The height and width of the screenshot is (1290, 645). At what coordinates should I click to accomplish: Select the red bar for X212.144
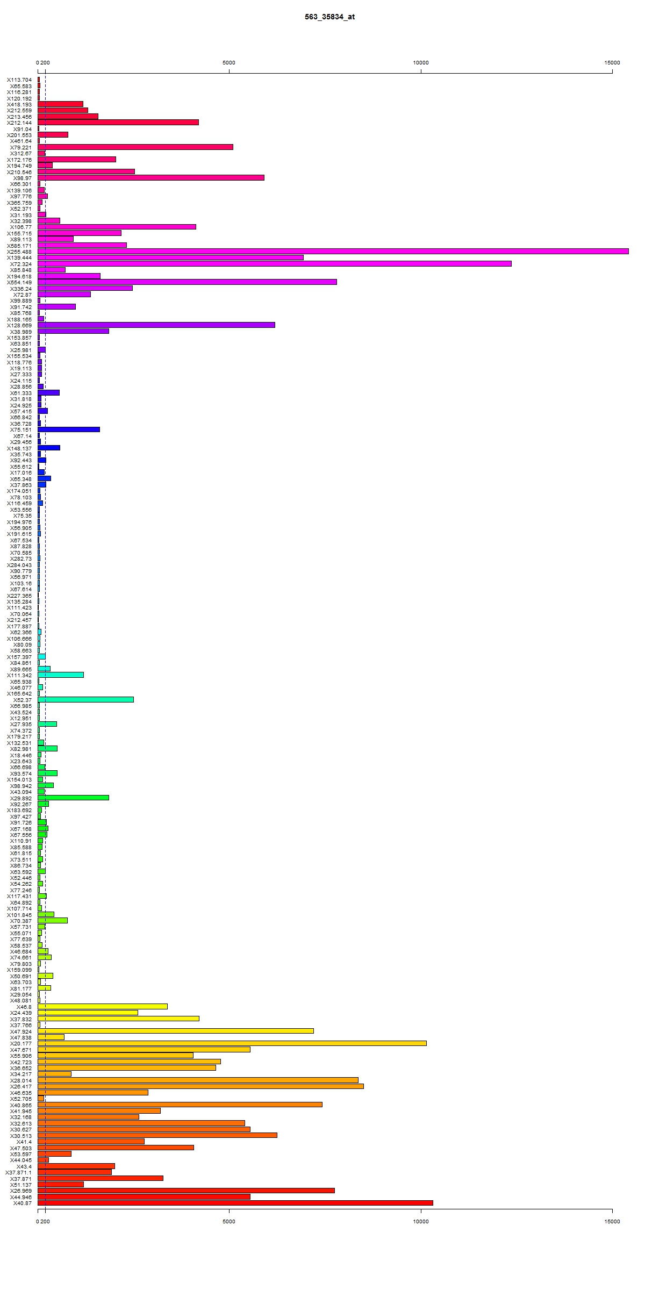pyautogui.click(x=118, y=123)
